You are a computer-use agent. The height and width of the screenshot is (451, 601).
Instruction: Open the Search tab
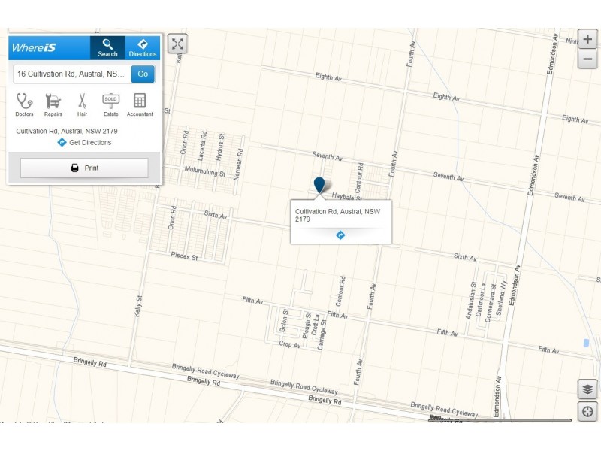click(x=107, y=47)
